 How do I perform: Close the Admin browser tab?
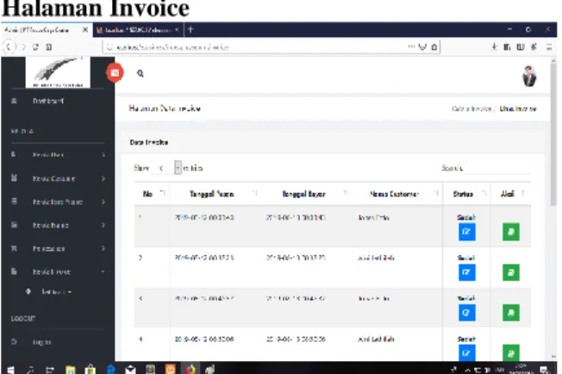(85, 30)
